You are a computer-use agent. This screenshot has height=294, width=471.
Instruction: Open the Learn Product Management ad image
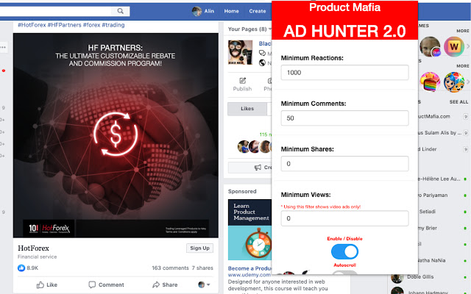tap(250, 229)
